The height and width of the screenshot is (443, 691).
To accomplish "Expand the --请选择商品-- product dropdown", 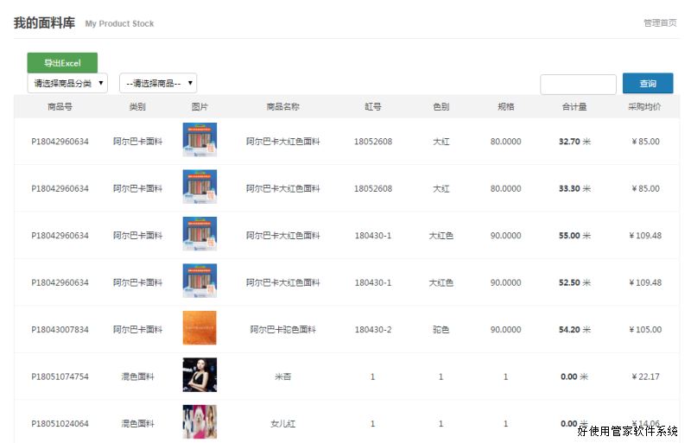I will point(158,84).
